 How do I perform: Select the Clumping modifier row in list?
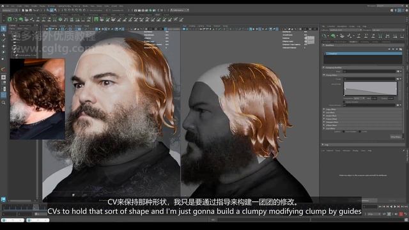(362, 54)
